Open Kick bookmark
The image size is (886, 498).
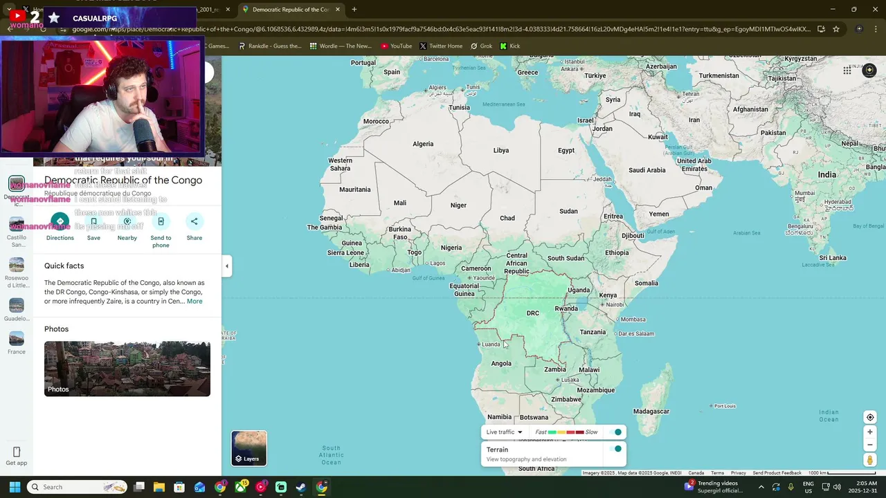(509, 46)
